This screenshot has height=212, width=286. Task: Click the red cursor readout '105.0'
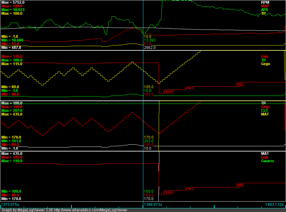pos(149,144)
